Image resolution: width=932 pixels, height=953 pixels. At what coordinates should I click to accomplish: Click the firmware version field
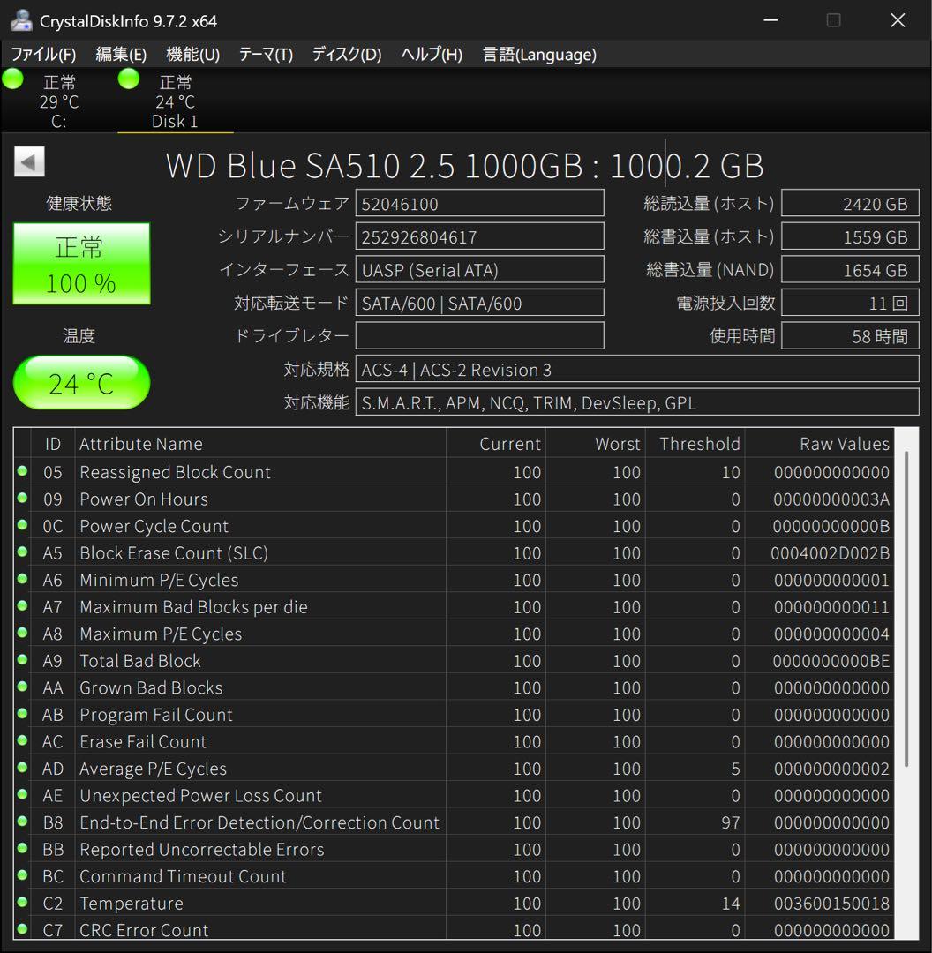coord(480,203)
